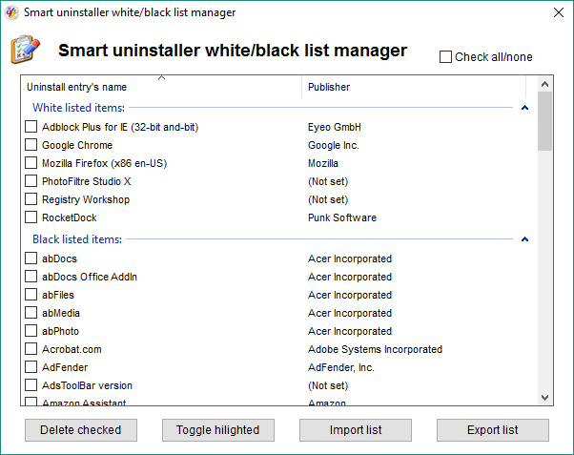
Task: Click the Export list button
Action: pyautogui.click(x=493, y=430)
